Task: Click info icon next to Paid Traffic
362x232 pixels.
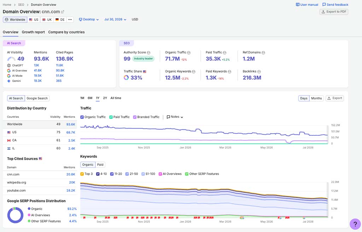Action: [224, 52]
